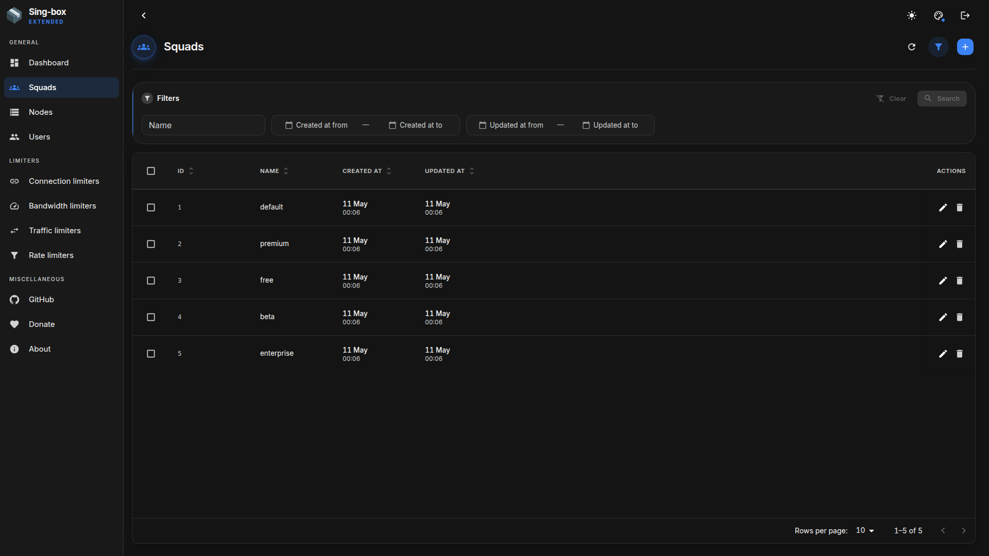Open Dashboard in sidebar

[x=61, y=63]
